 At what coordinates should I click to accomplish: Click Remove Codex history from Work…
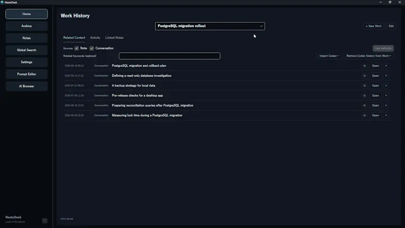[369, 56]
